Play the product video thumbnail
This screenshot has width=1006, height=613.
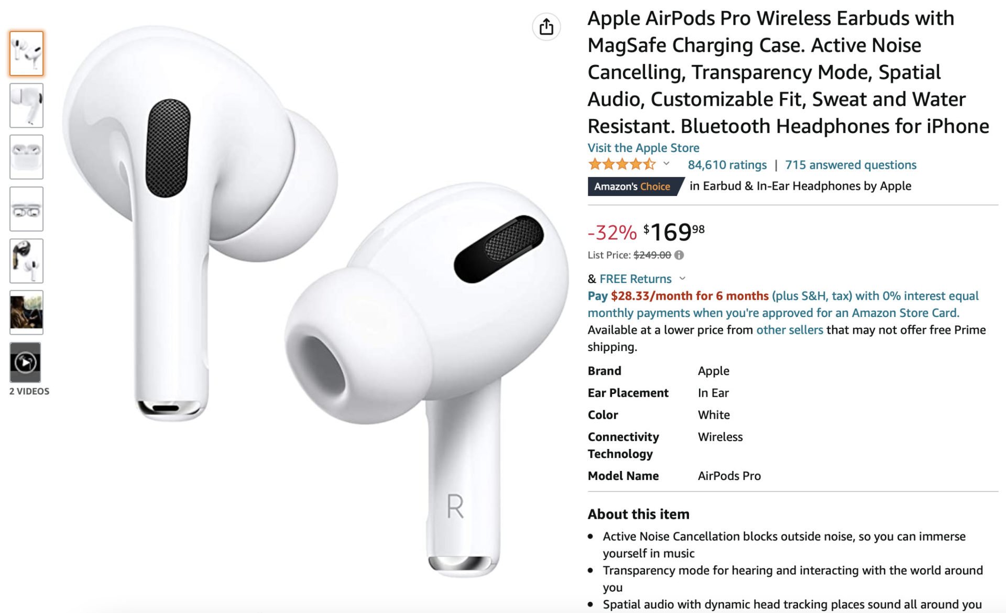point(26,362)
